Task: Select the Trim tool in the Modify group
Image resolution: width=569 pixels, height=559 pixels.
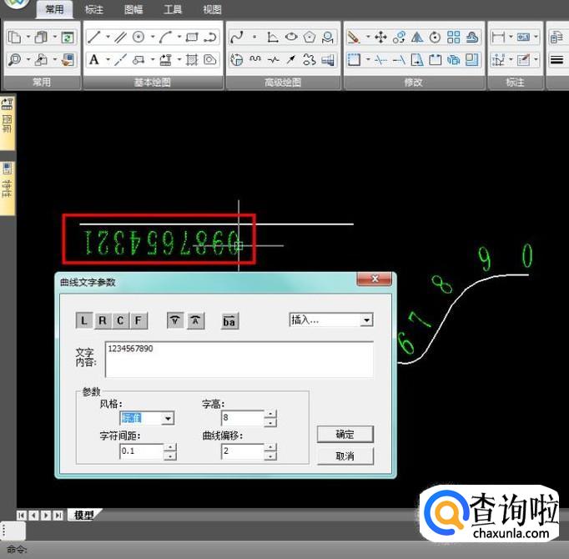Action: point(380,59)
